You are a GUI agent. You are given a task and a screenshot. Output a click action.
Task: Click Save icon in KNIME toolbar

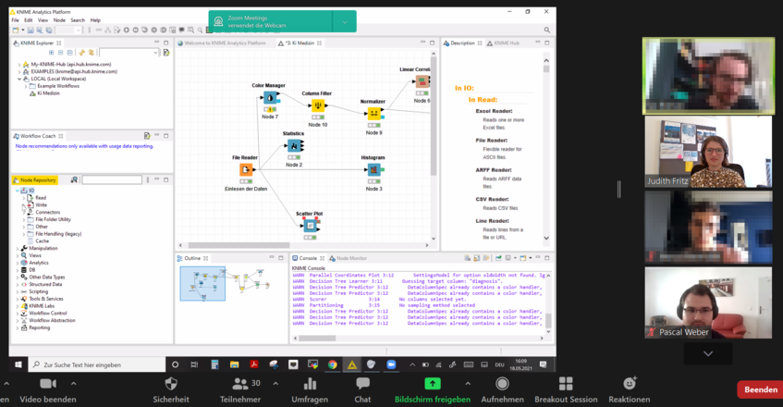click(31, 30)
